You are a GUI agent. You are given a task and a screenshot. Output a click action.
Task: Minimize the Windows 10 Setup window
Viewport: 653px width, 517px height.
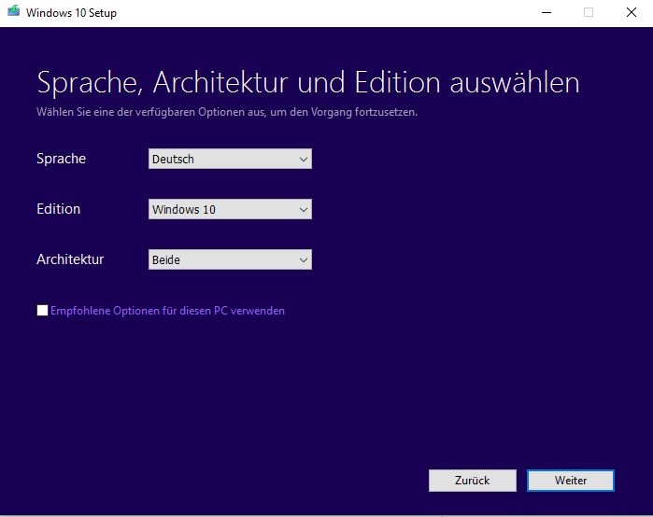click(x=547, y=12)
